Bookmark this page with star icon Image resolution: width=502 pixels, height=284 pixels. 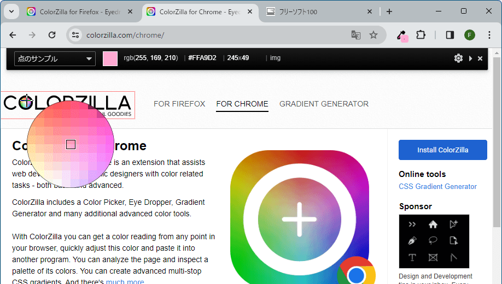click(x=373, y=35)
